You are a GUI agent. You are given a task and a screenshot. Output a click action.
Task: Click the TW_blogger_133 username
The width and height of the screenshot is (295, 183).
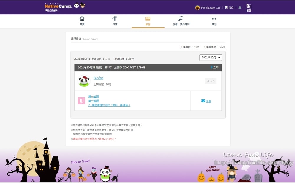tap(210, 8)
